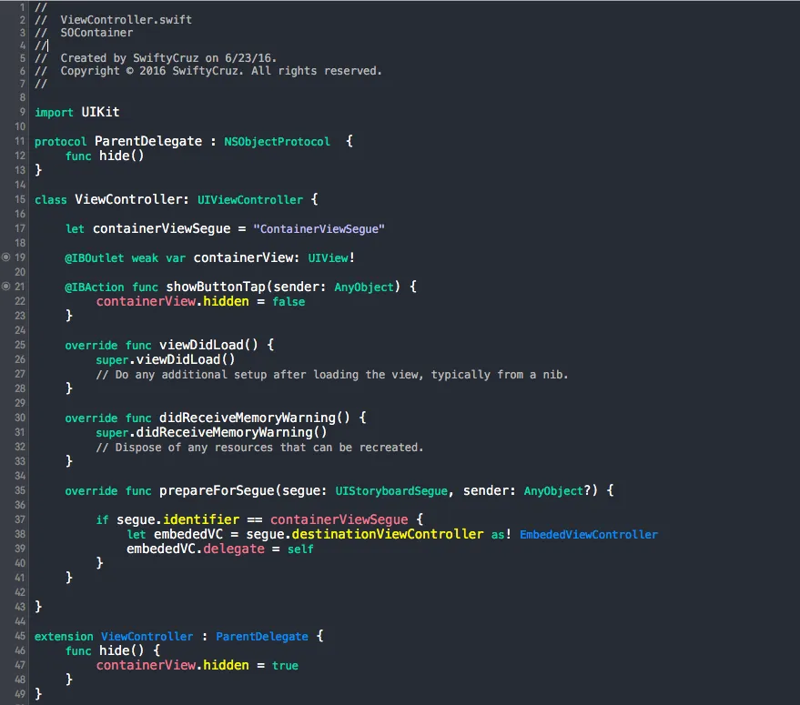Click 'hidden' in showButtonTap body
Image resolution: width=800 pixels, height=705 pixels.
point(226,301)
